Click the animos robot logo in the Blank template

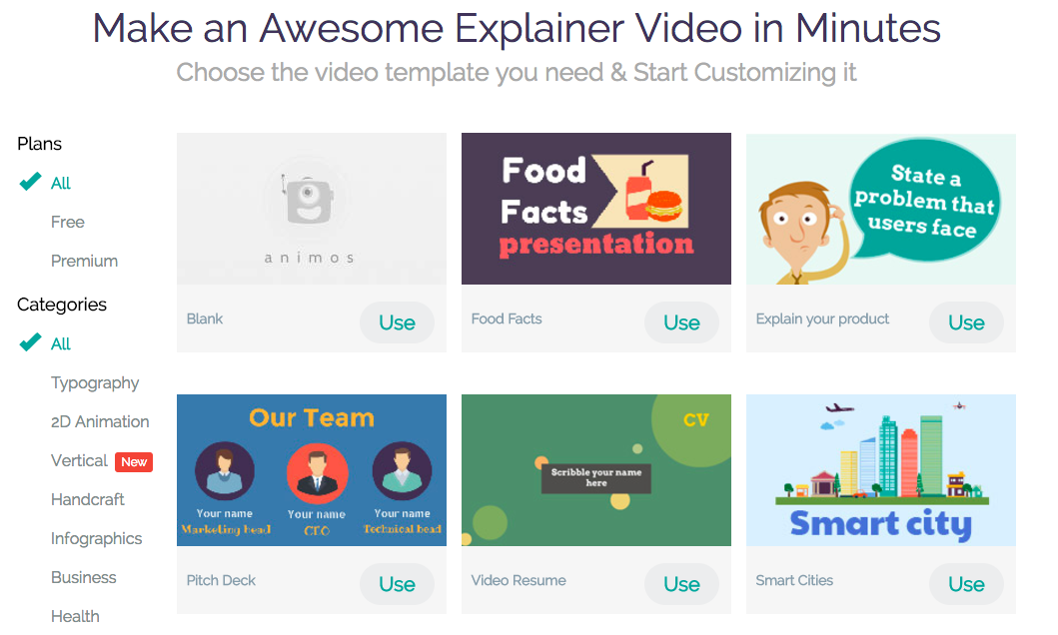click(x=308, y=200)
